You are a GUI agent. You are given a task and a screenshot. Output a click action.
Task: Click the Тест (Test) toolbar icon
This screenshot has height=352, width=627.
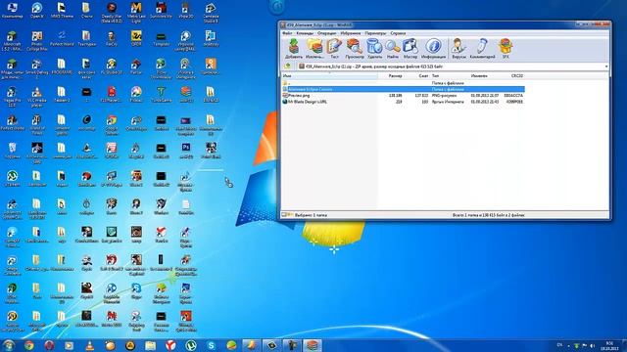[x=334, y=49]
